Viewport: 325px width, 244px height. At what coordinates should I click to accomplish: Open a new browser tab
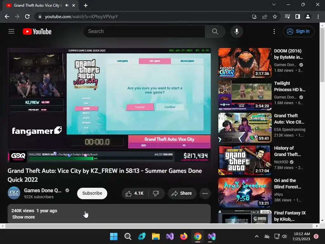tap(86, 5)
